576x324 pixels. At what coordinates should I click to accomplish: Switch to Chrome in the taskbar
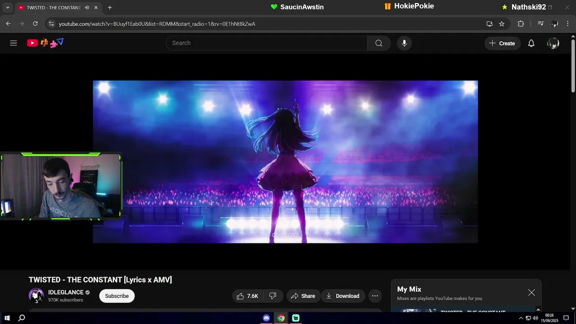[281, 318]
